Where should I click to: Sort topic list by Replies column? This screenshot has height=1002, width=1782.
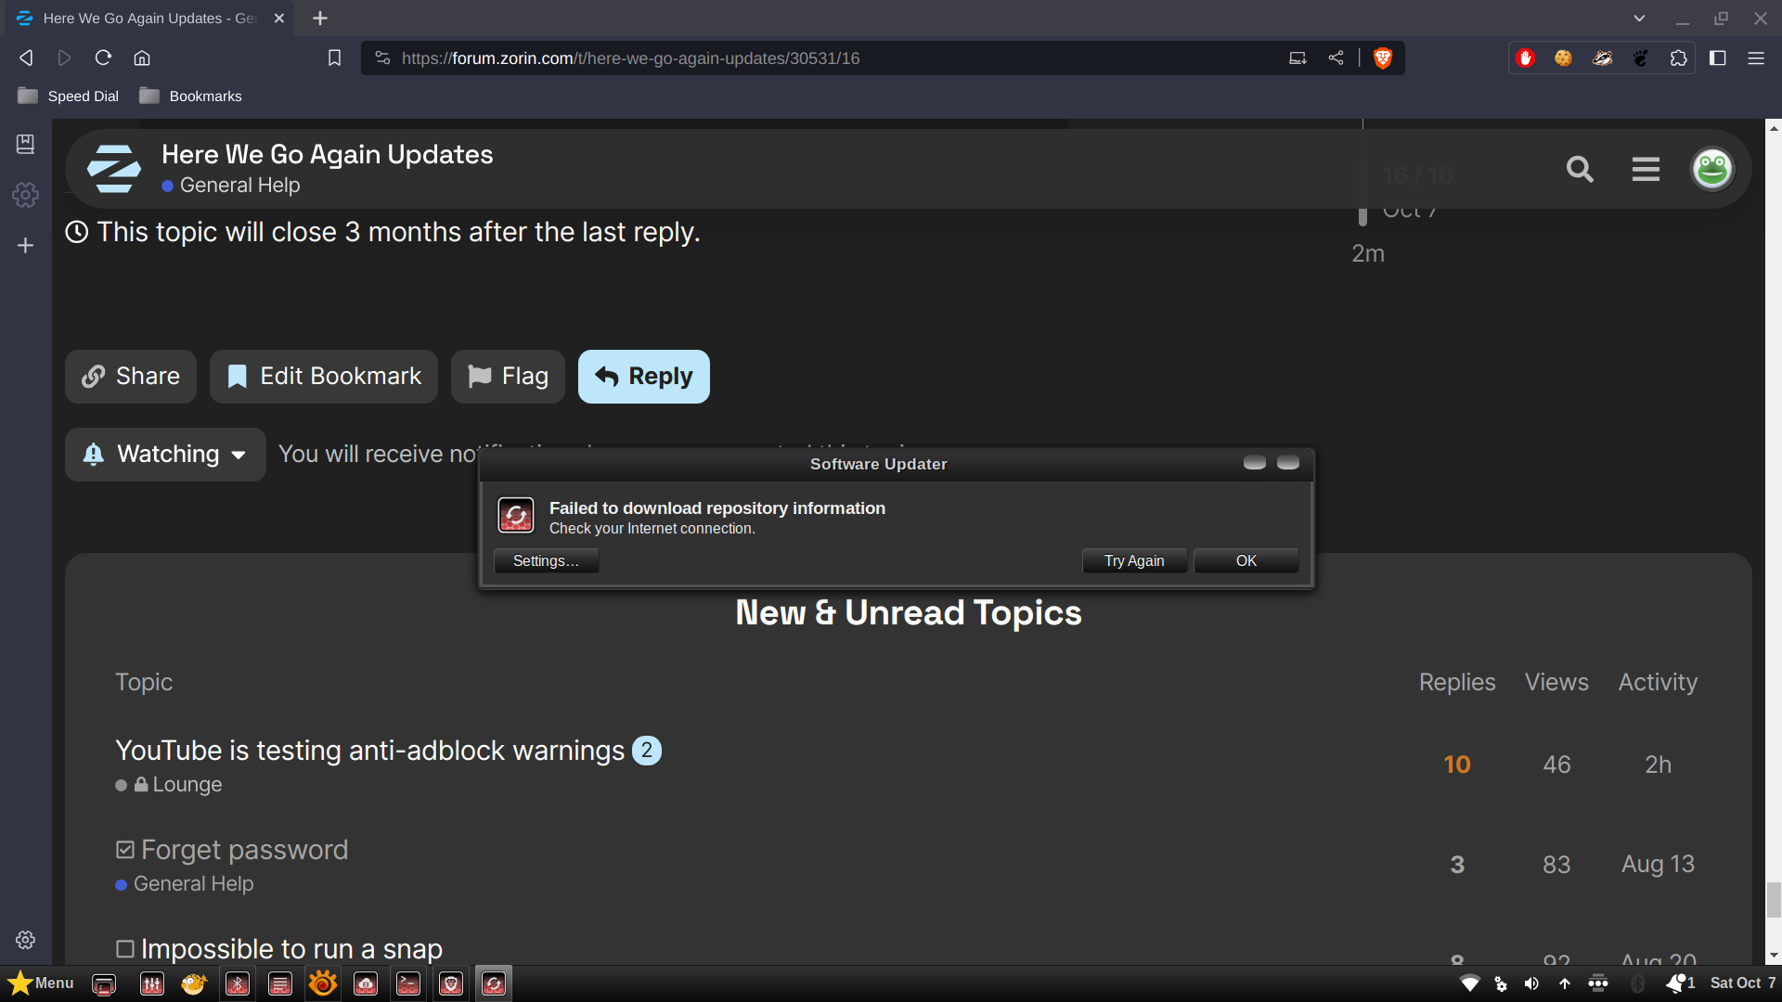(1457, 682)
